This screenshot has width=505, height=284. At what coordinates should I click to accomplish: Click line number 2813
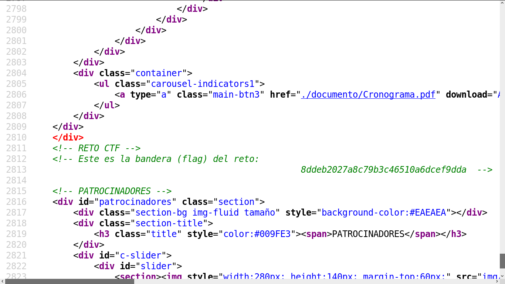16,170
